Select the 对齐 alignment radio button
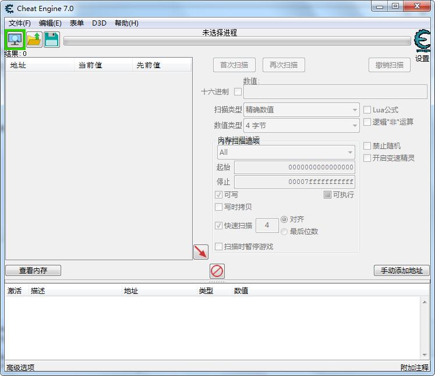 click(x=284, y=219)
